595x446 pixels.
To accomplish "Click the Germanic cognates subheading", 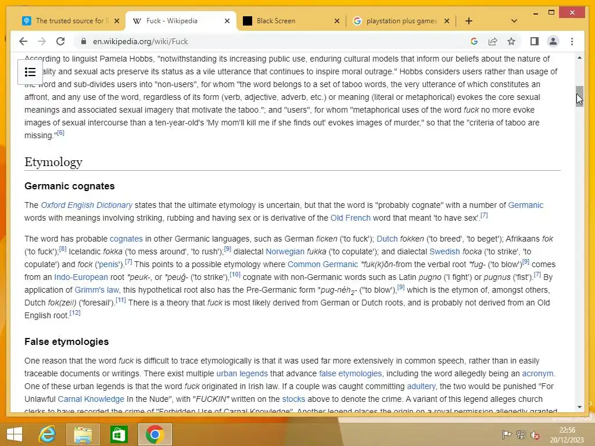I will pyautogui.click(x=70, y=186).
